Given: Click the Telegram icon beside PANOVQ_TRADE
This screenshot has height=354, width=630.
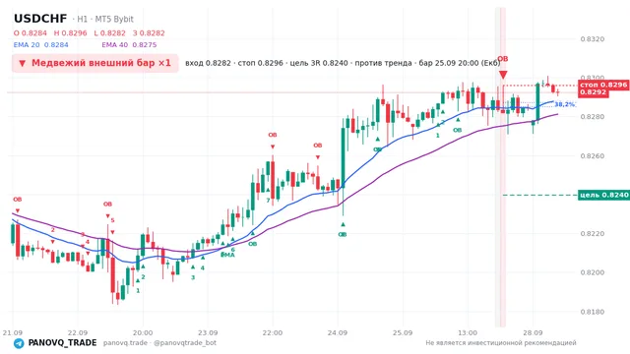Looking at the screenshot, I should [19, 343].
